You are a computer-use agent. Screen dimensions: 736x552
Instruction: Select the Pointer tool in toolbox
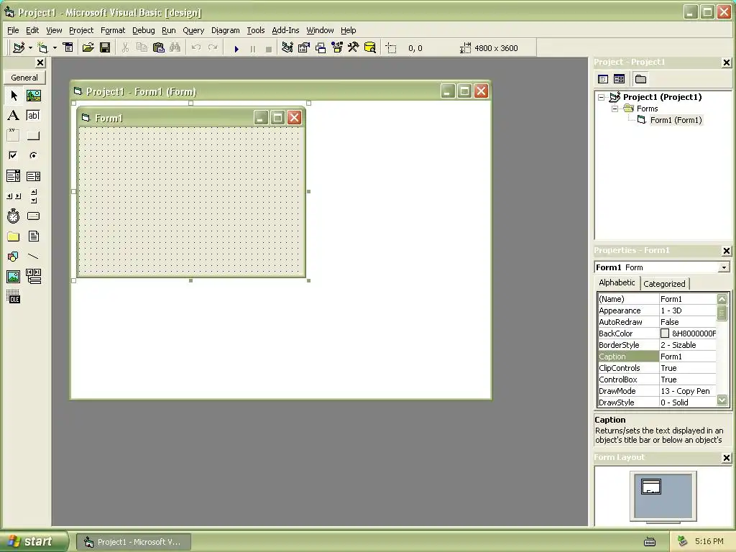click(x=14, y=96)
